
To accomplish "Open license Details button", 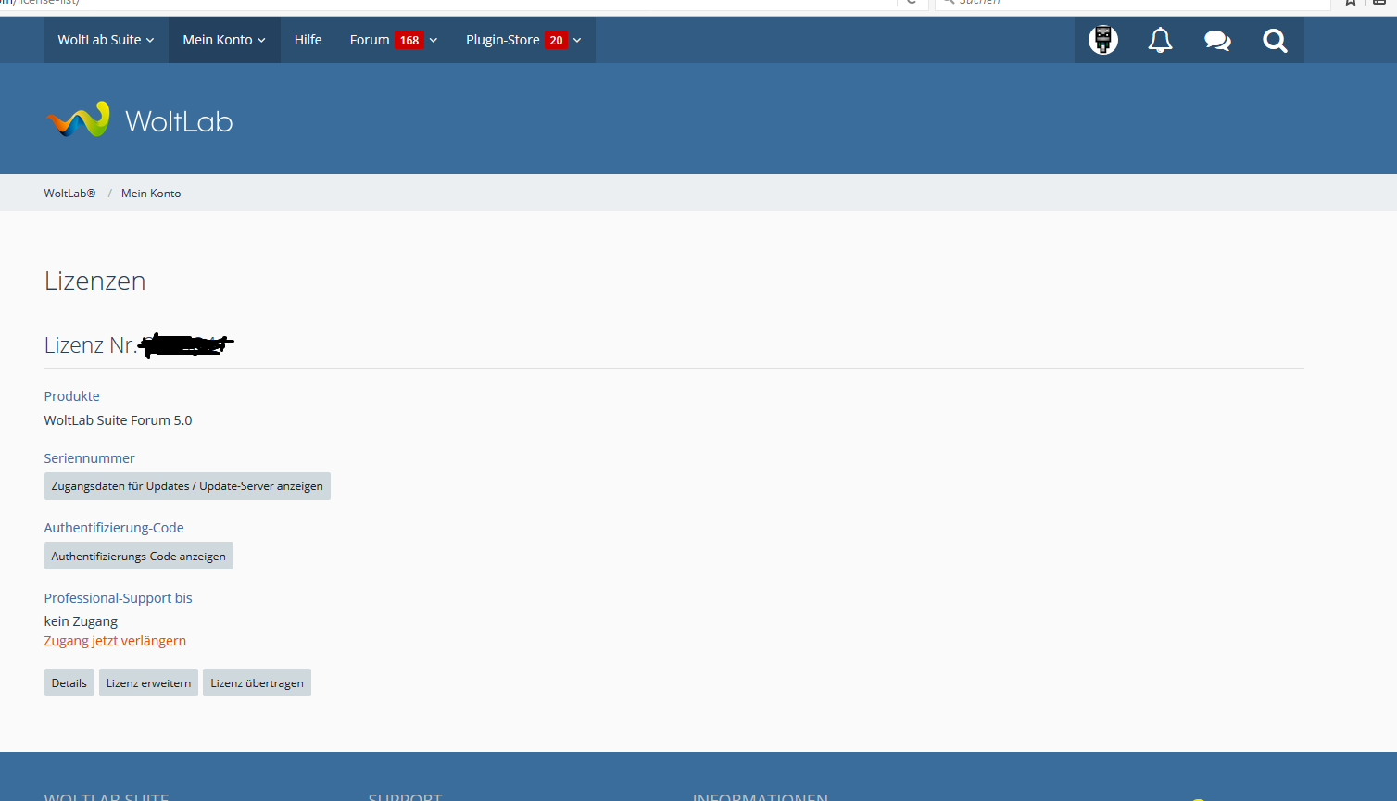I will pos(69,683).
